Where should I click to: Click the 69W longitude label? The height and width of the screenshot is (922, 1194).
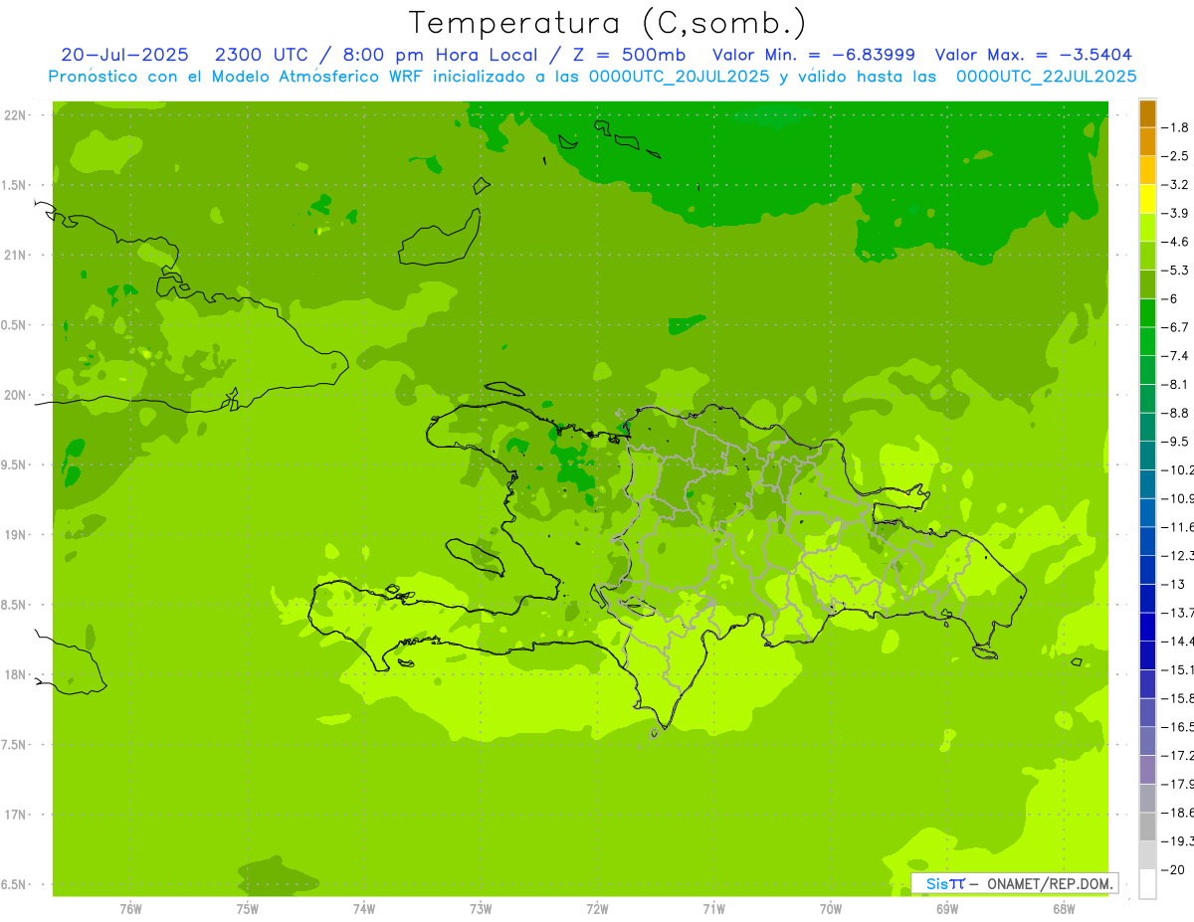pos(947,909)
